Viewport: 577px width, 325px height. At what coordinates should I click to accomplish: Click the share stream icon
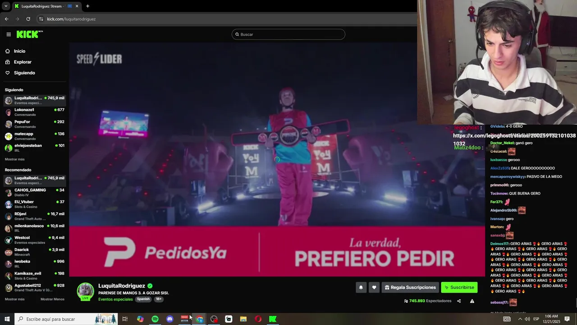pos(459,301)
